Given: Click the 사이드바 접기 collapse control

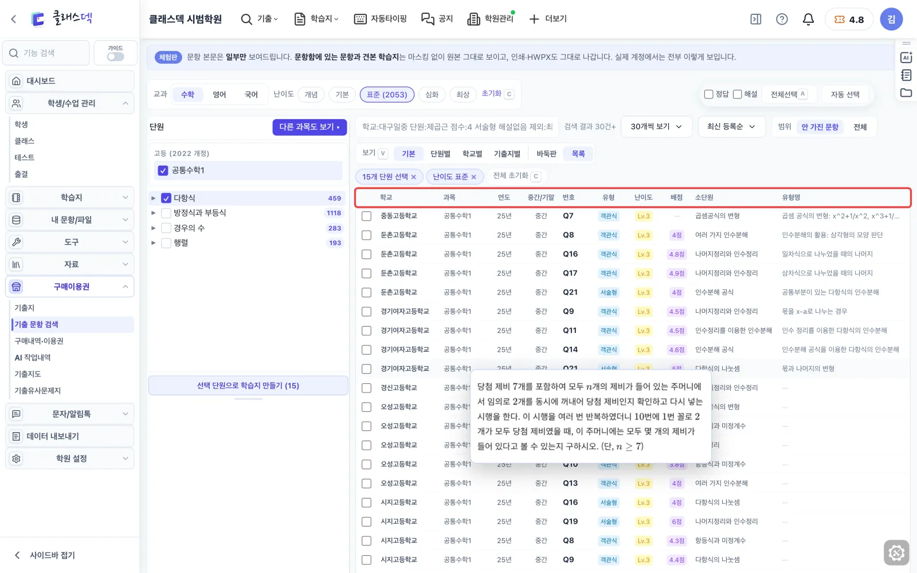Looking at the screenshot, I should click(x=45, y=555).
